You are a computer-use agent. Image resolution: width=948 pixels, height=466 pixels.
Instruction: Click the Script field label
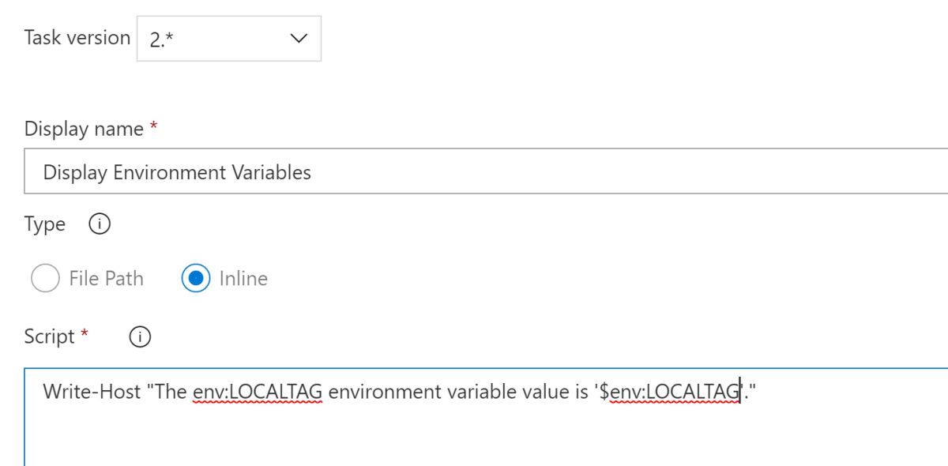point(49,336)
